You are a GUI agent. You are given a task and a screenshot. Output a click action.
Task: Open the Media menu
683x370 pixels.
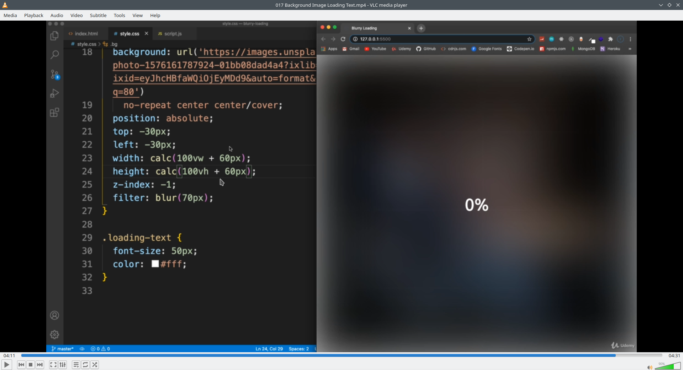pyautogui.click(x=10, y=15)
